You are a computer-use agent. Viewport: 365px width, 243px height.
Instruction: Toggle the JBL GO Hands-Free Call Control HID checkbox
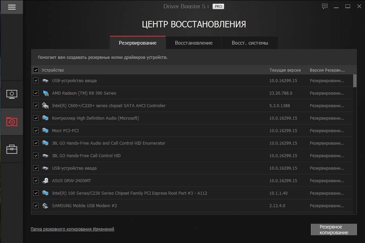click(36, 155)
